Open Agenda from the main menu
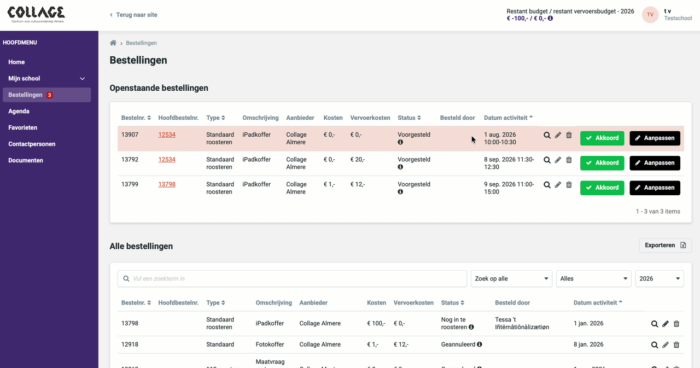Viewport: 700px width, 368px height. pos(19,111)
